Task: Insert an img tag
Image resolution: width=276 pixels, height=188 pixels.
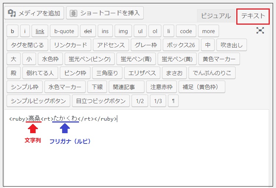Action: tap(123, 31)
